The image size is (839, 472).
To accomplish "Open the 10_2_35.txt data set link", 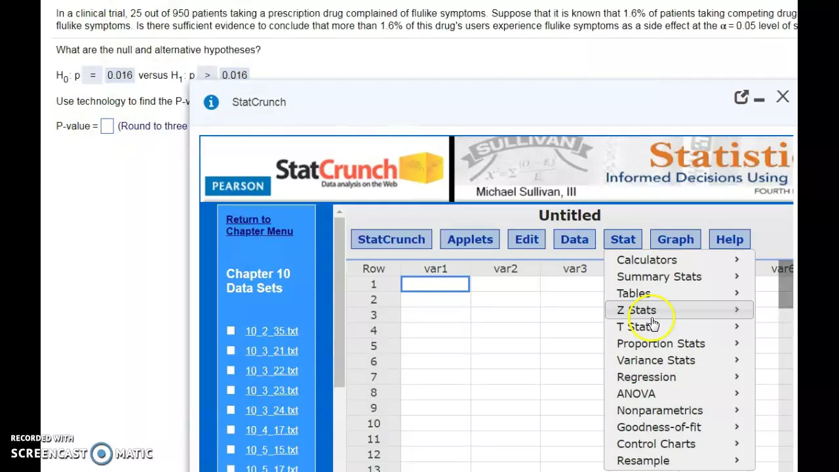I will [272, 331].
